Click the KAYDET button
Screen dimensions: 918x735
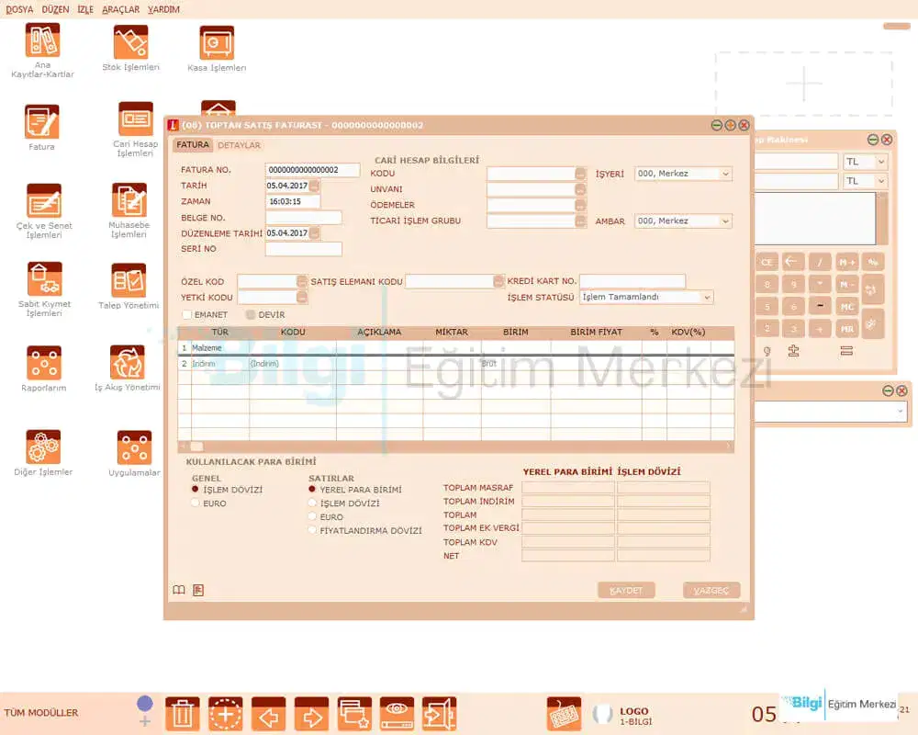point(626,591)
